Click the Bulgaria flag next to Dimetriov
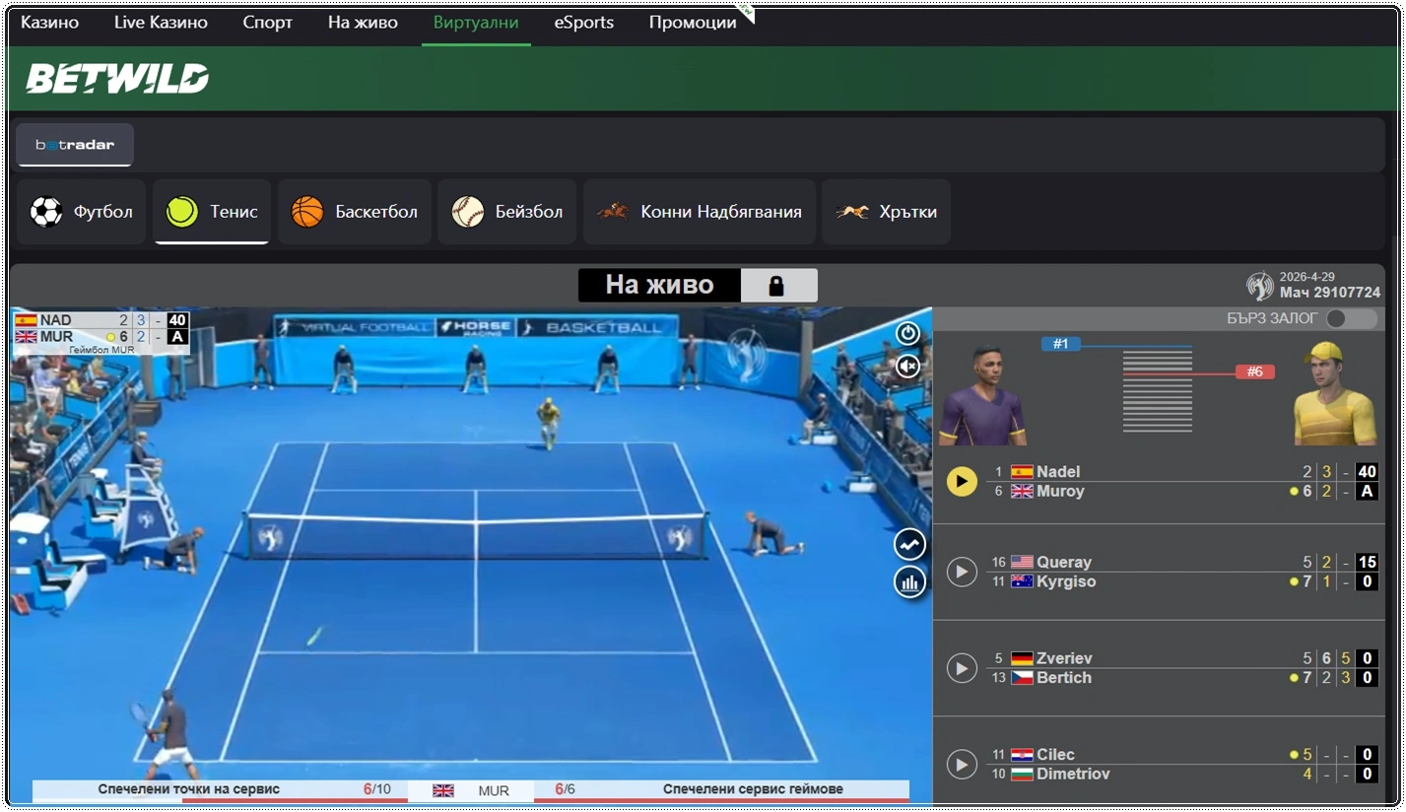 pyautogui.click(x=1022, y=775)
